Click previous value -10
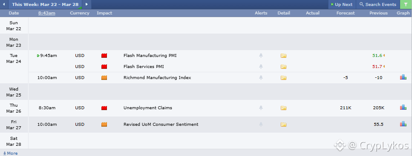 [x=378, y=78]
